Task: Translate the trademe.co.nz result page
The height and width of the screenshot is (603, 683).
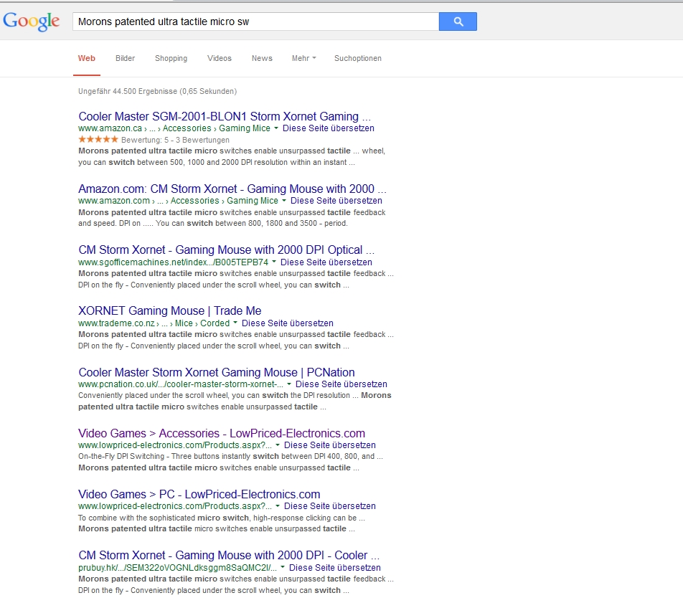Action: point(288,323)
